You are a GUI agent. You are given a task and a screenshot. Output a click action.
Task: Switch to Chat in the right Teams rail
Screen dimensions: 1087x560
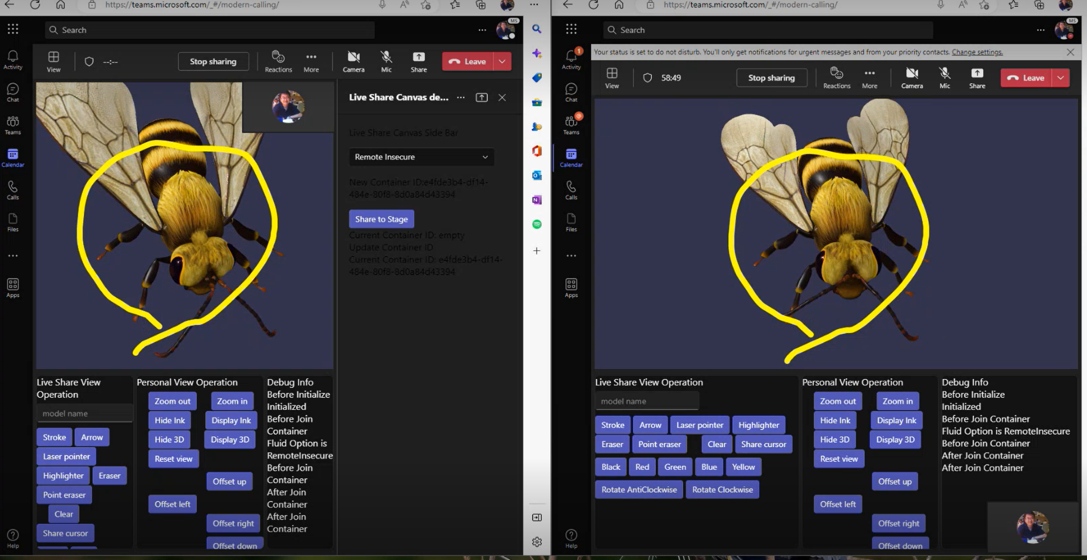tap(571, 92)
